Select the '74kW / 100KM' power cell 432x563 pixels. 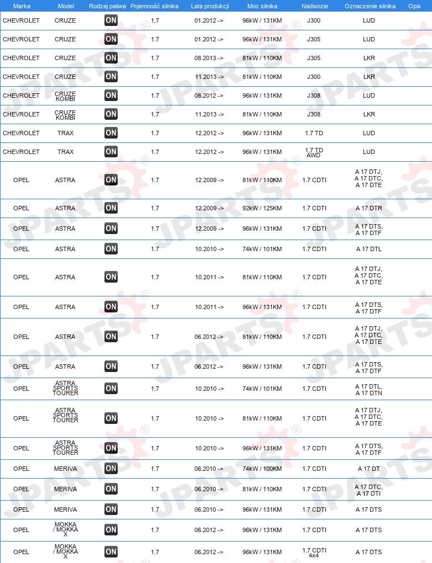pyautogui.click(x=262, y=469)
